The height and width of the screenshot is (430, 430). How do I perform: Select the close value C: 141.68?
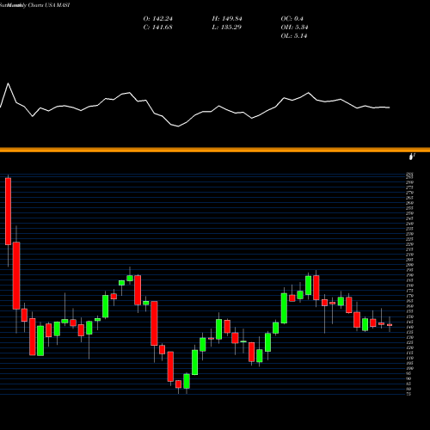click(157, 28)
